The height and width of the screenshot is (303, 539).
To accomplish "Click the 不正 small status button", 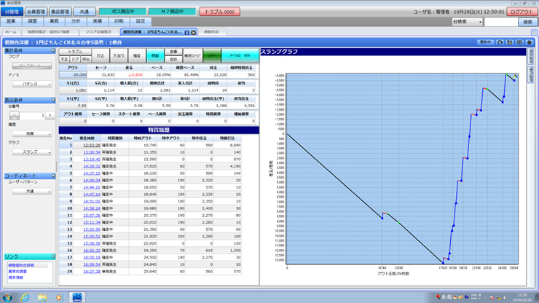I will point(64,59).
